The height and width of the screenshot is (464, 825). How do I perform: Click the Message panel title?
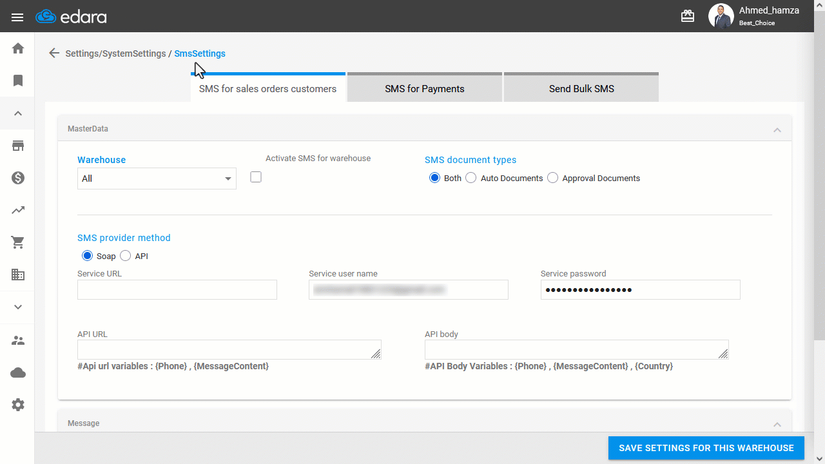(83, 423)
